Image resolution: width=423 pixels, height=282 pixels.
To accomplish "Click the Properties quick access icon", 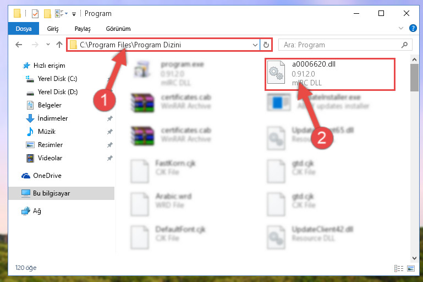I will (35, 14).
